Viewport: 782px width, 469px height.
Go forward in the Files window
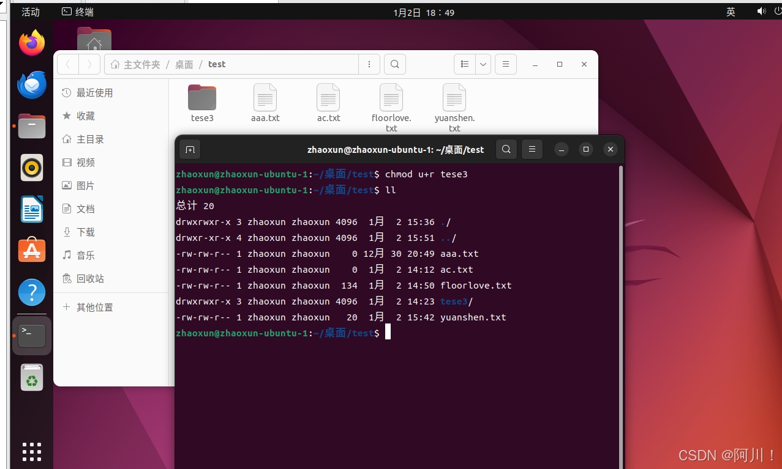click(x=89, y=64)
